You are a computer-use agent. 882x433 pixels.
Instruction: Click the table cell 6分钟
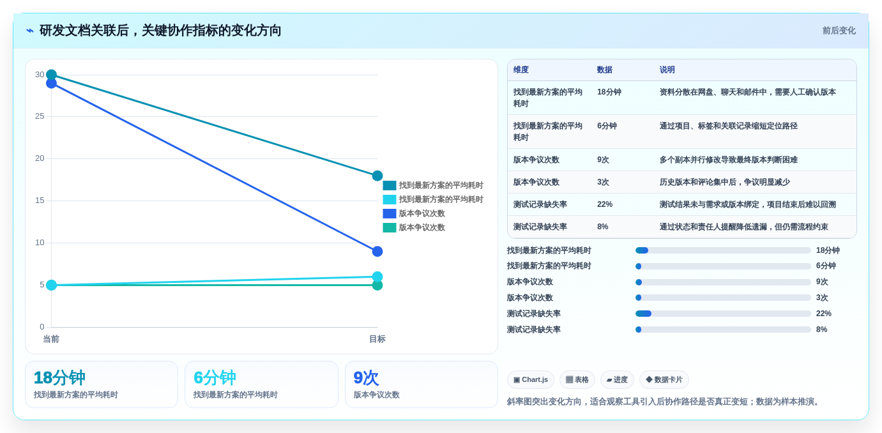coord(607,126)
